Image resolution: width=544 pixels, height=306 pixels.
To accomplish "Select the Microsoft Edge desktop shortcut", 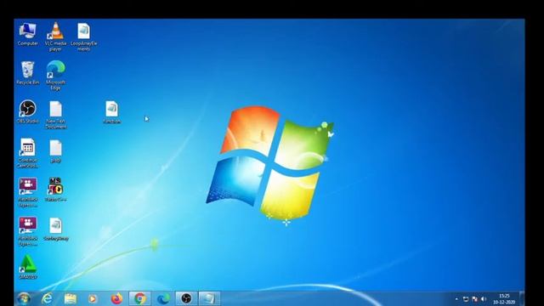I will (55, 76).
